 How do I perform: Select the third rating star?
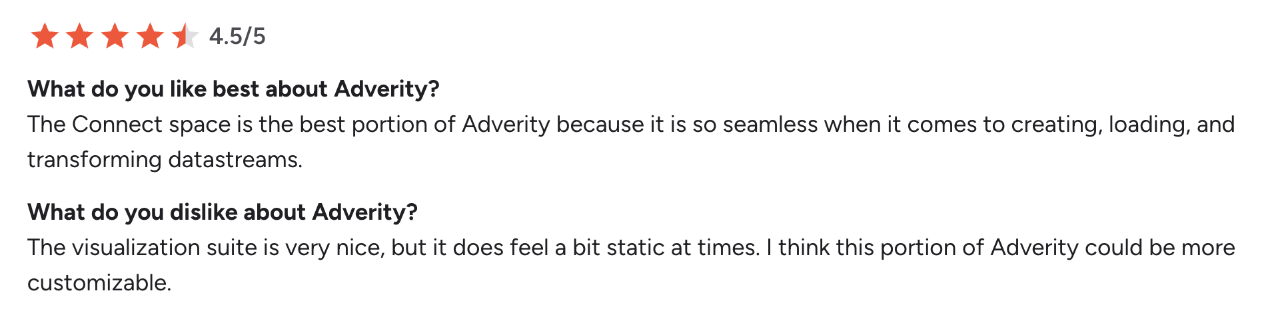pyautogui.click(x=115, y=36)
